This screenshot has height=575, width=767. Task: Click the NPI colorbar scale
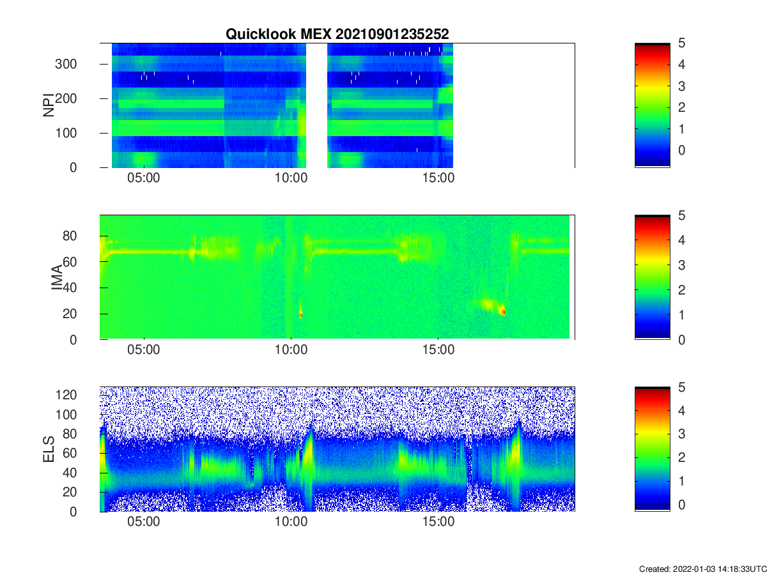click(x=652, y=105)
